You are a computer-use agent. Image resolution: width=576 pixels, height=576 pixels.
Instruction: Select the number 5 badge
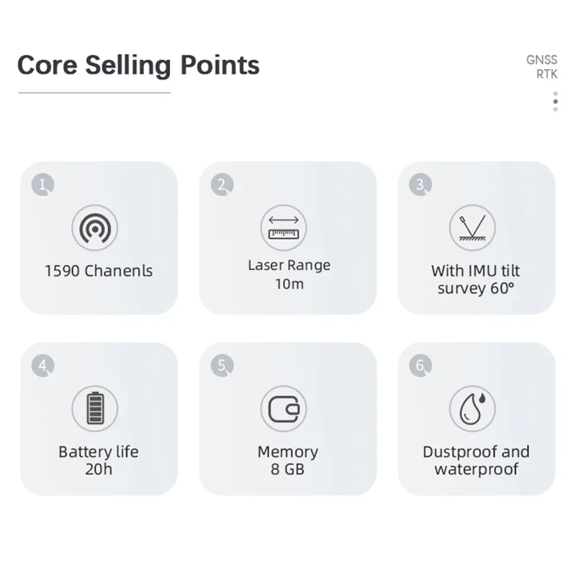click(x=222, y=366)
